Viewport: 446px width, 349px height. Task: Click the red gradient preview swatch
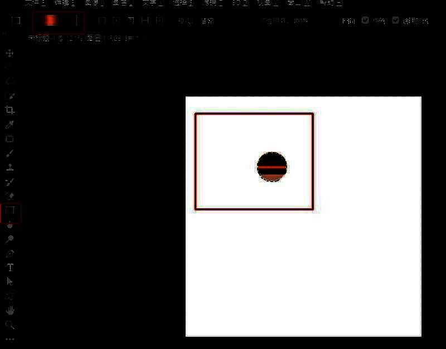51,21
